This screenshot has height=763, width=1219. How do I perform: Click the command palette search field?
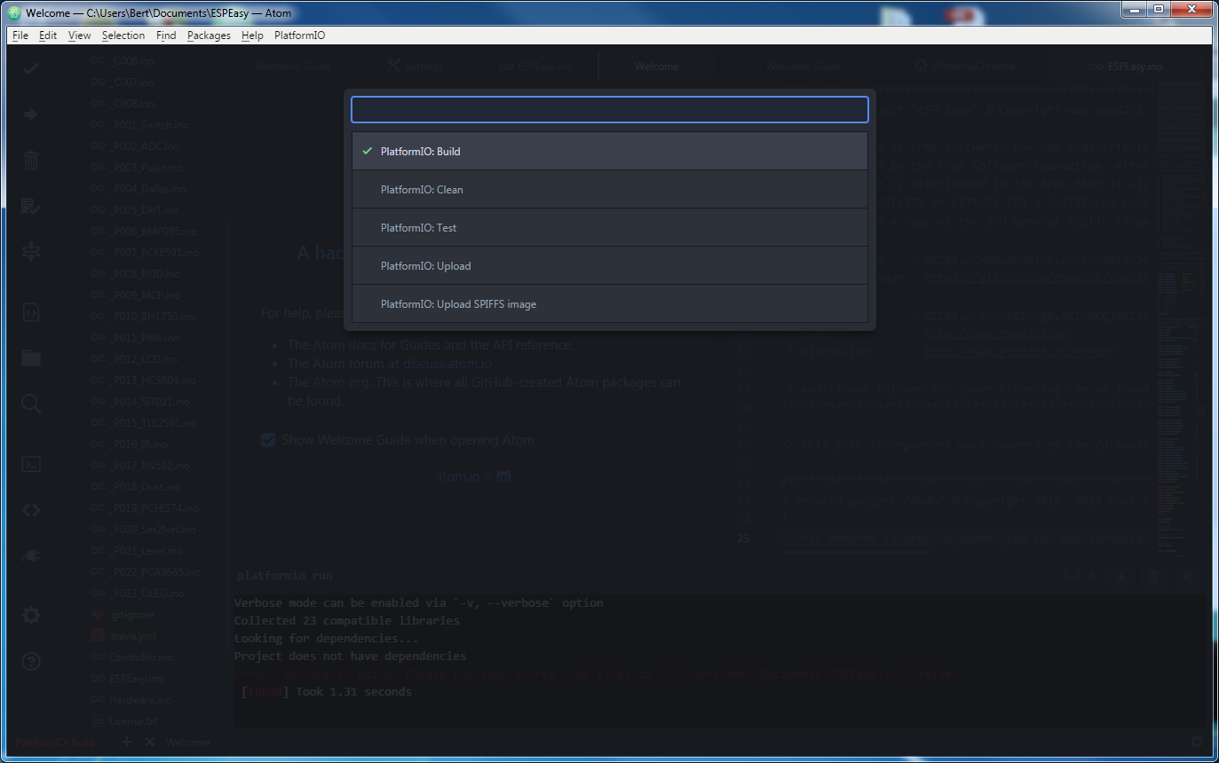(609, 109)
